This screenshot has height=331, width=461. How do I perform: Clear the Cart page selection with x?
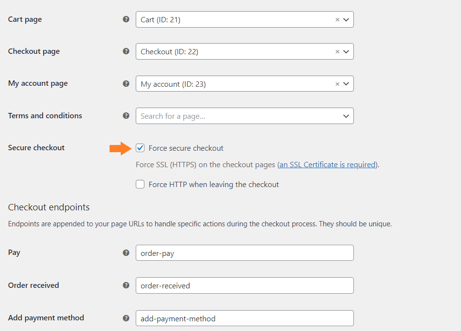[x=337, y=20]
